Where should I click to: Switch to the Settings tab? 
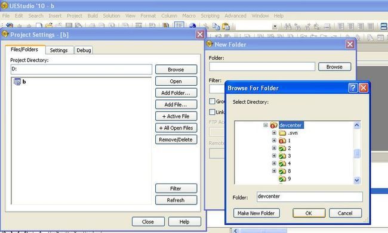[x=58, y=50]
